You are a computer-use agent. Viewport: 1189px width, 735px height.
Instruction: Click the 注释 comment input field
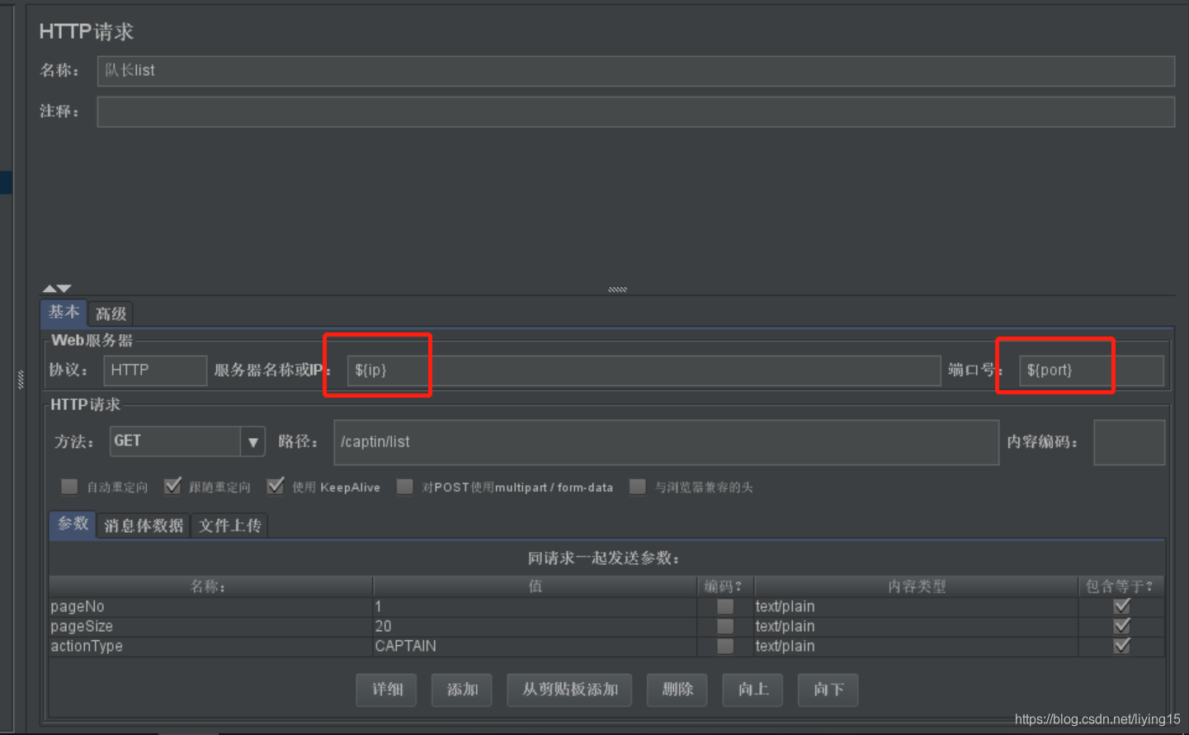[x=635, y=112]
